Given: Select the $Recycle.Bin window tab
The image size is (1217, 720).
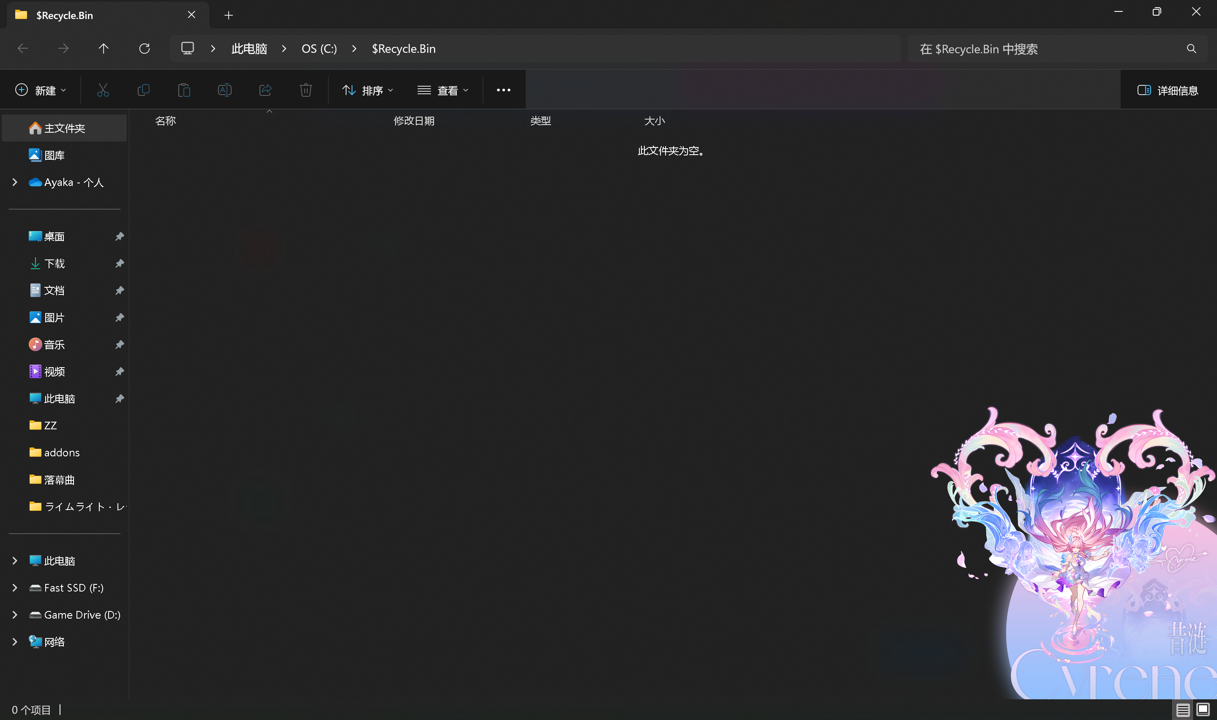Looking at the screenshot, I should pos(108,15).
